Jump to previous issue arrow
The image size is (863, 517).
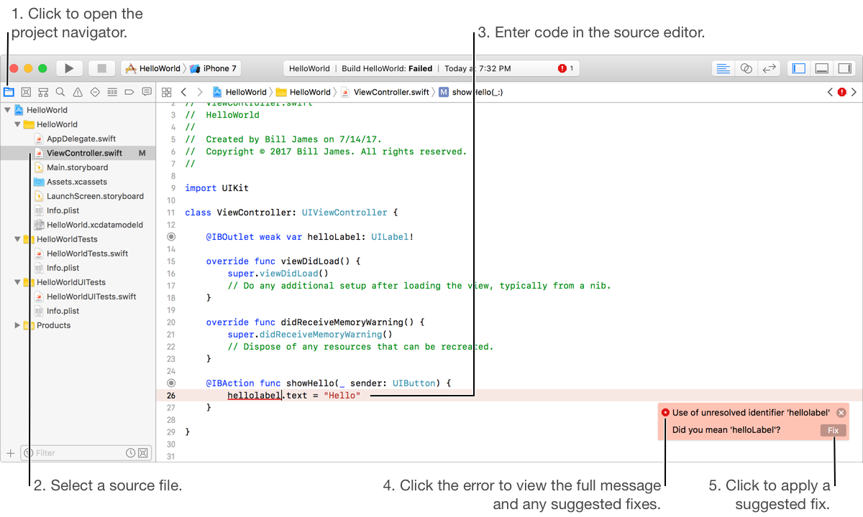pos(830,92)
